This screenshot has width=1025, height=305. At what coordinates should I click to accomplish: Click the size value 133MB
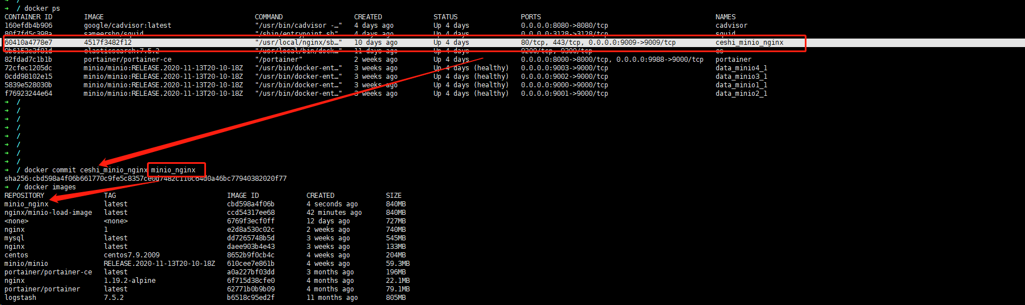pos(396,247)
